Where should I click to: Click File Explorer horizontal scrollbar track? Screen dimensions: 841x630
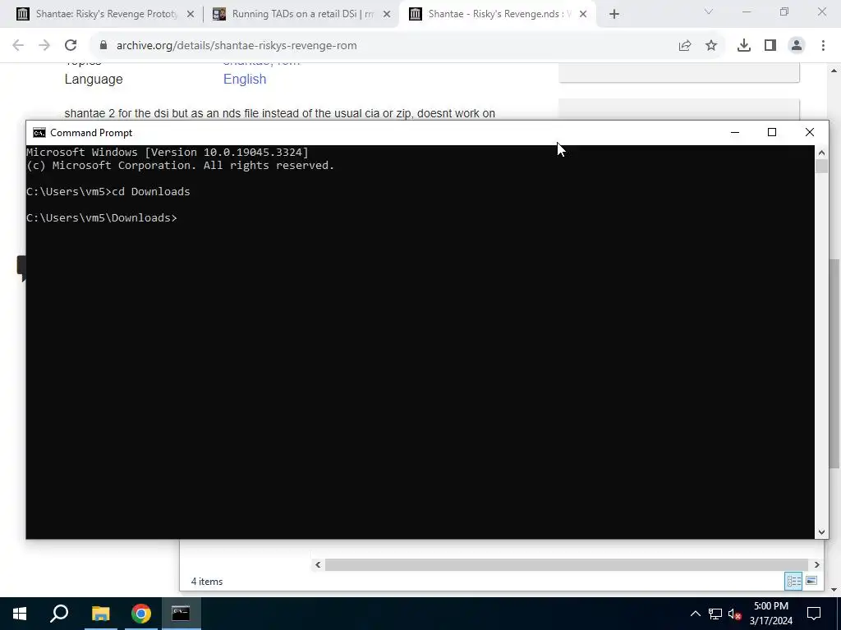[567, 564]
